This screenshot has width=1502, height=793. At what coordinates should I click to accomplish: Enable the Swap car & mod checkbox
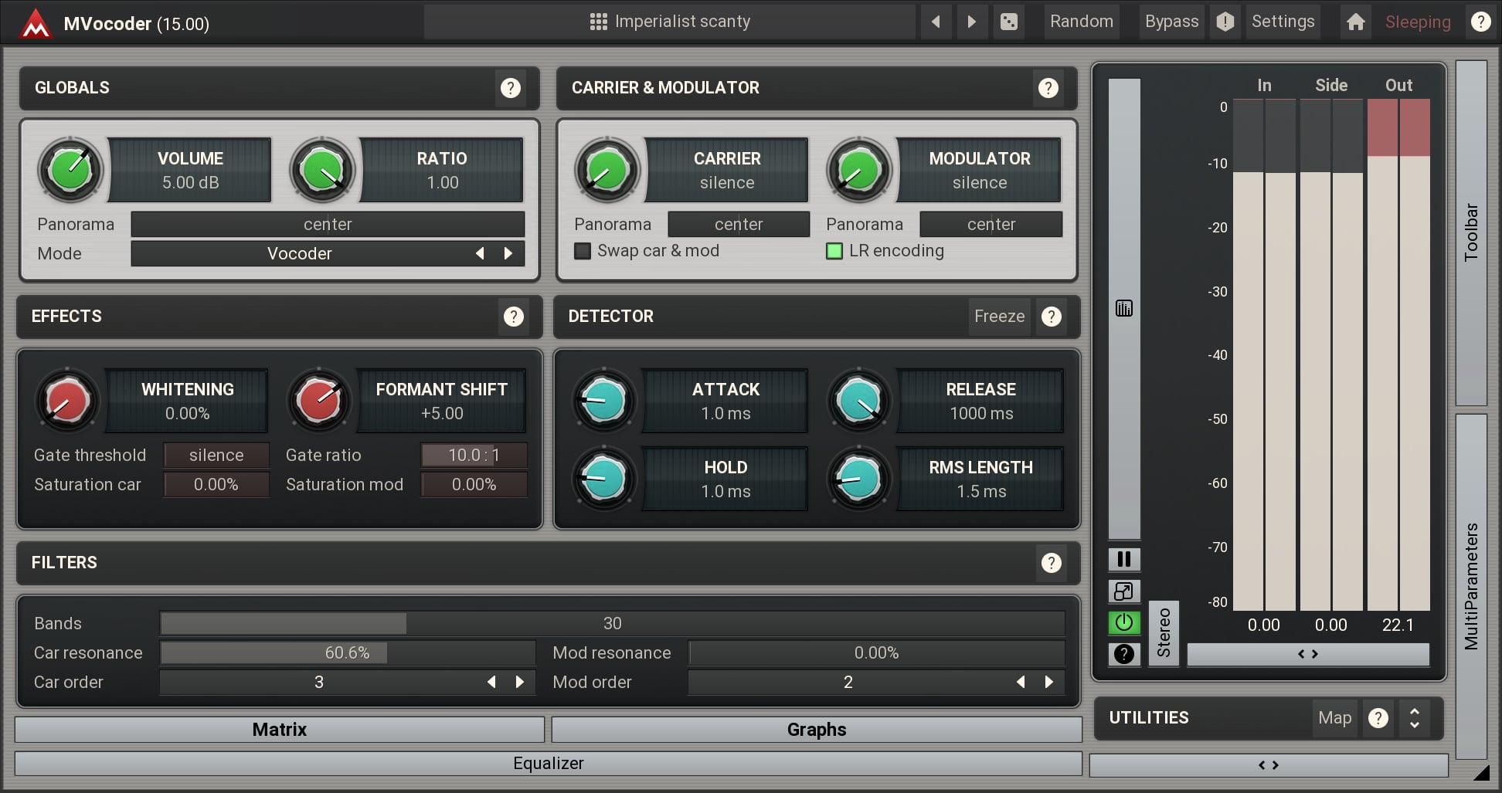click(x=582, y=251)
